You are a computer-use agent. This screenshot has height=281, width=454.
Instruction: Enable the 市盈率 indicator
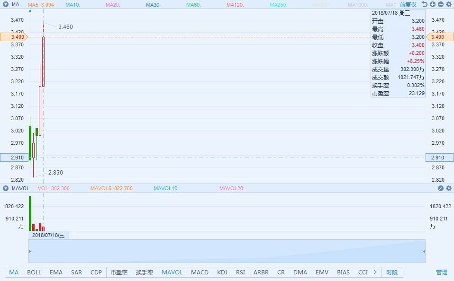(119, 272)
